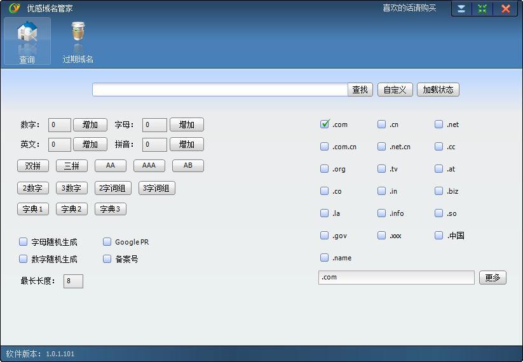Click the 喜欢的话请购买 purchase link
Screen dimensions: 523x362
(x=409, y=8)
